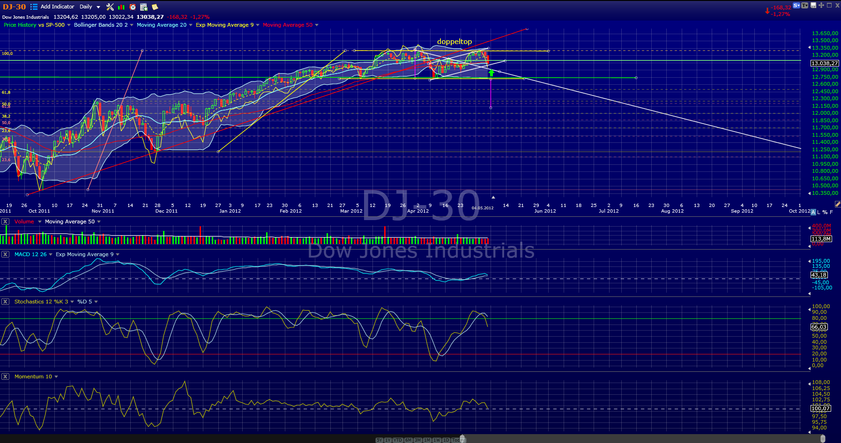Select the 1W range button
841x443 pixels.
point(437,440)
